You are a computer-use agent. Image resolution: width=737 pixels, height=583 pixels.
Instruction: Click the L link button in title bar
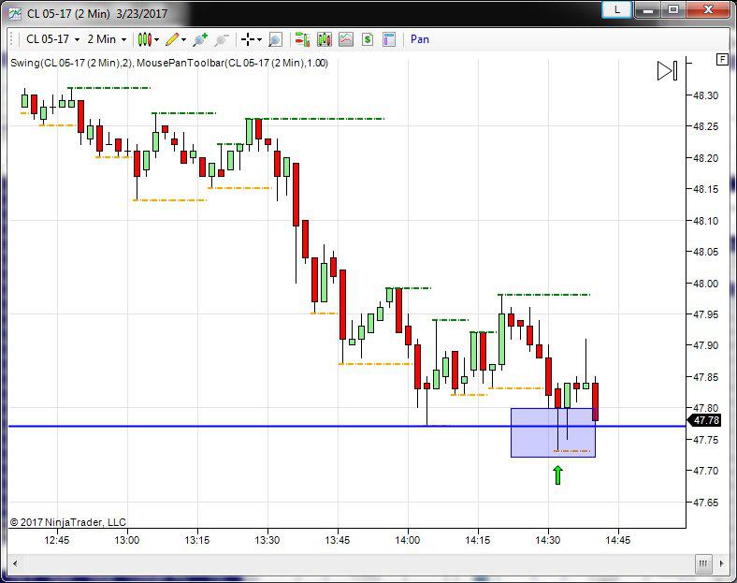click(x=616, y=9)
